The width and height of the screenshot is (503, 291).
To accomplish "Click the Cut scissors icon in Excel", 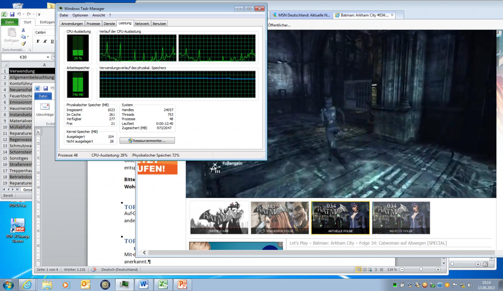I will (23, 30).
